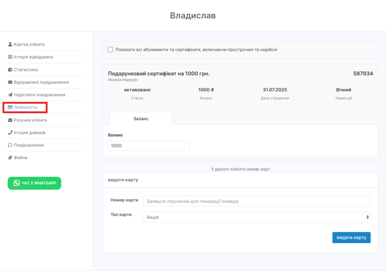Screen dimensions: 387x273
Task: Click the Номер карти input field
Action: (257, 201)
